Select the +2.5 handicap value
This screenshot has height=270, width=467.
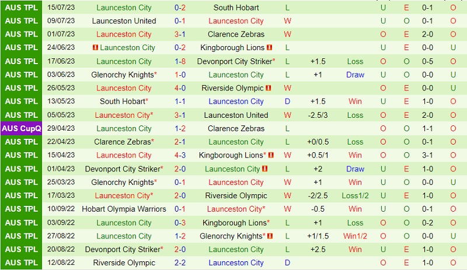coord(318,249)
